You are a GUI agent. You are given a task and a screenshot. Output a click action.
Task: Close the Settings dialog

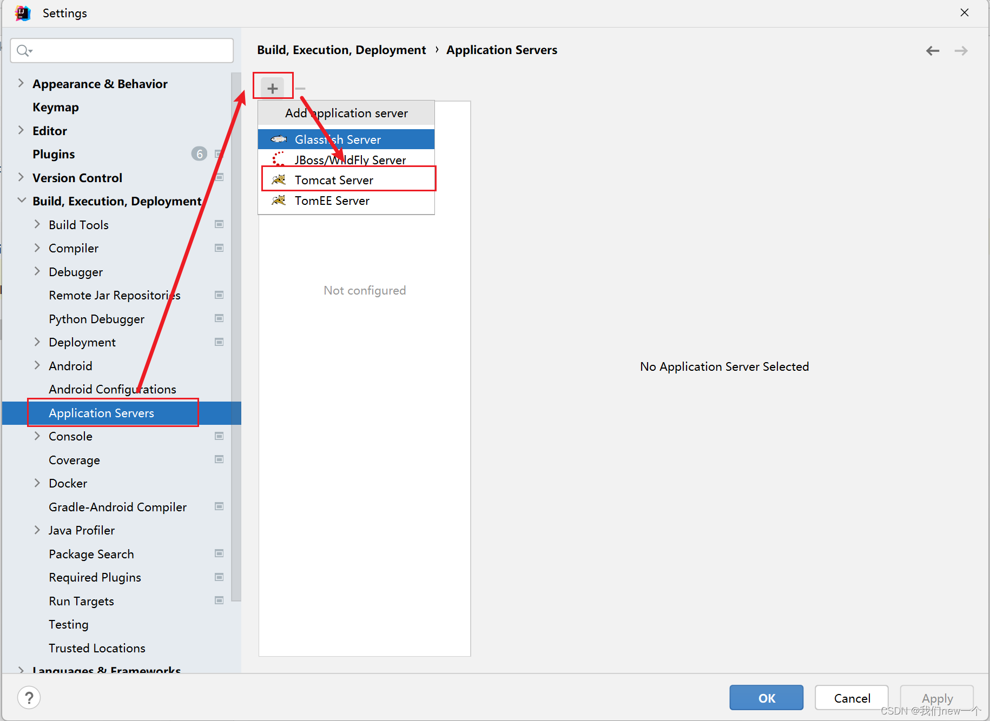coord(965,13)
